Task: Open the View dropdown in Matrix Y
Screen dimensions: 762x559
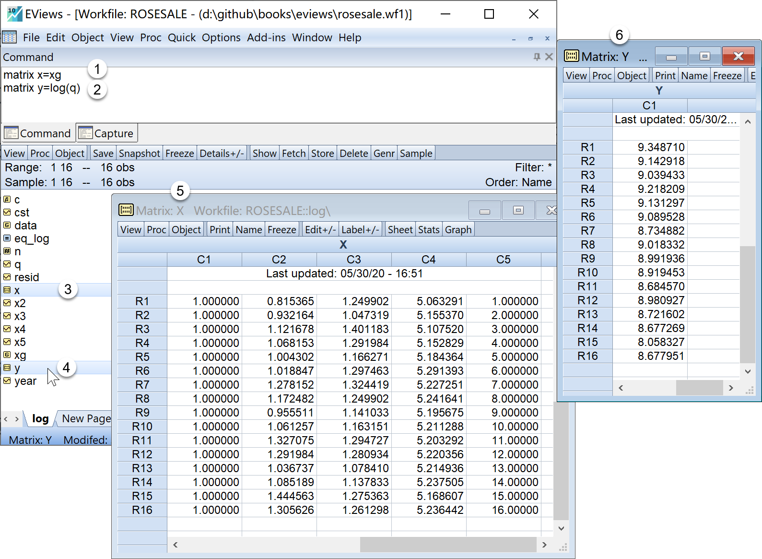Action: pos(576,76)
